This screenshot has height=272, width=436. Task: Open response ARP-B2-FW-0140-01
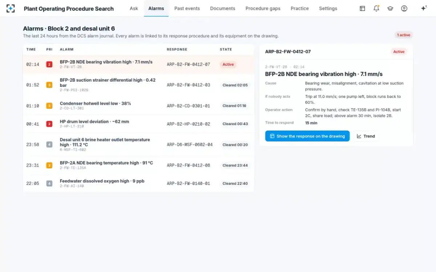[x=189, y=184]
